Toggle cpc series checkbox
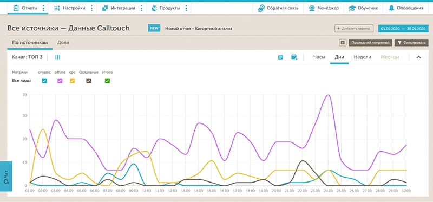 click(x=73, y=81)
